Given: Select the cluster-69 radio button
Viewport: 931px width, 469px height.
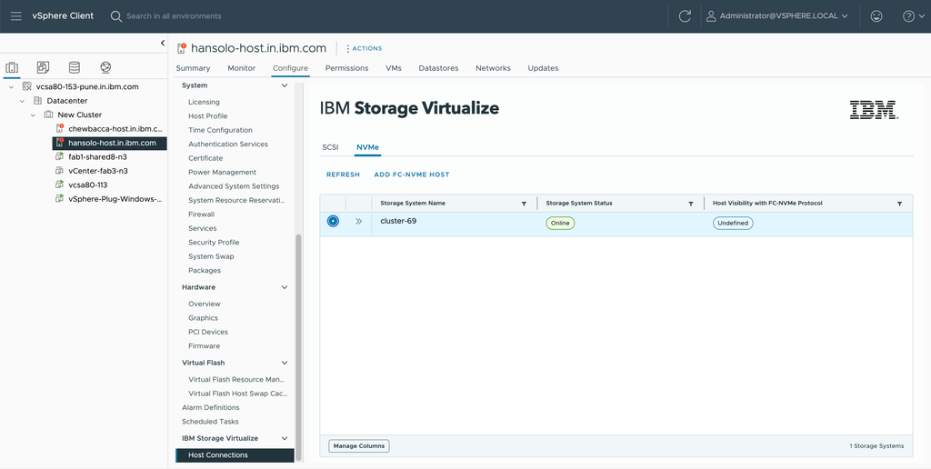Looking at the screenshot, I should (x=333, y=222).
